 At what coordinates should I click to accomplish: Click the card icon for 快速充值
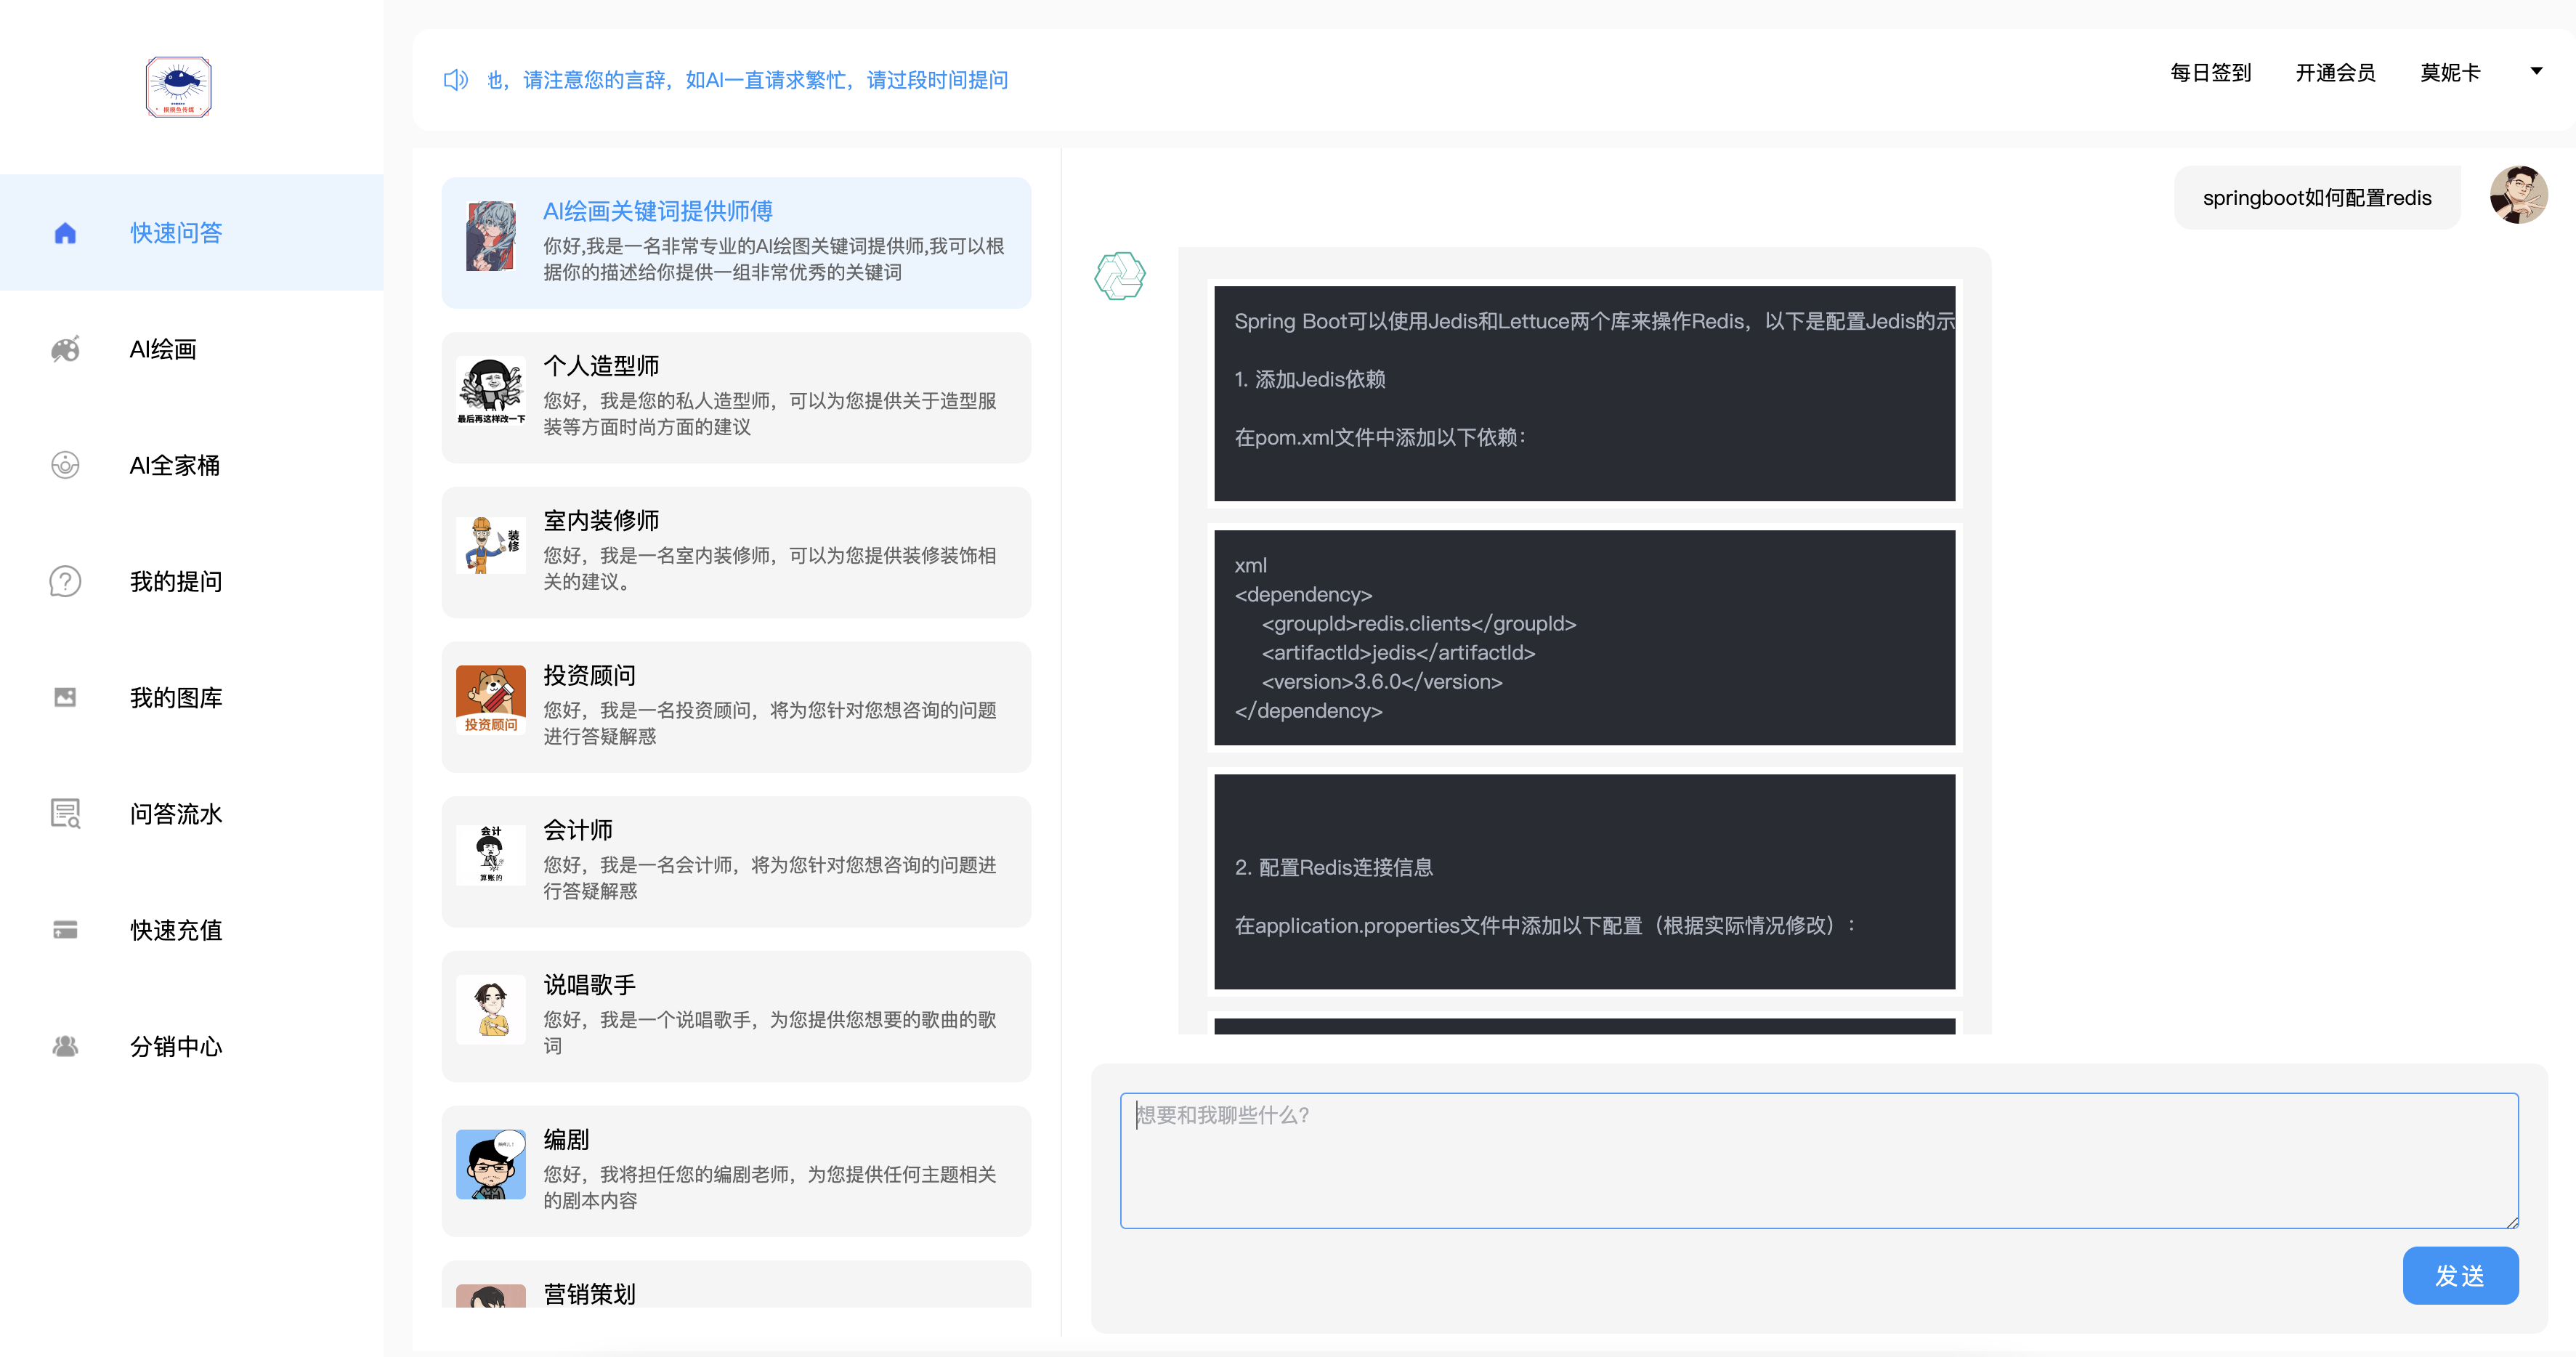[65, 930]
